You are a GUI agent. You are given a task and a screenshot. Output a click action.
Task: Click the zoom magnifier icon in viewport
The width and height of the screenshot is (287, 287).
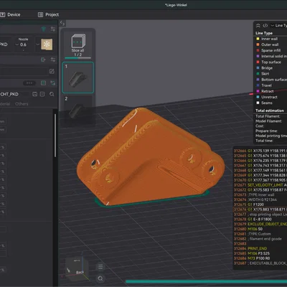click(x=100, y=278)
